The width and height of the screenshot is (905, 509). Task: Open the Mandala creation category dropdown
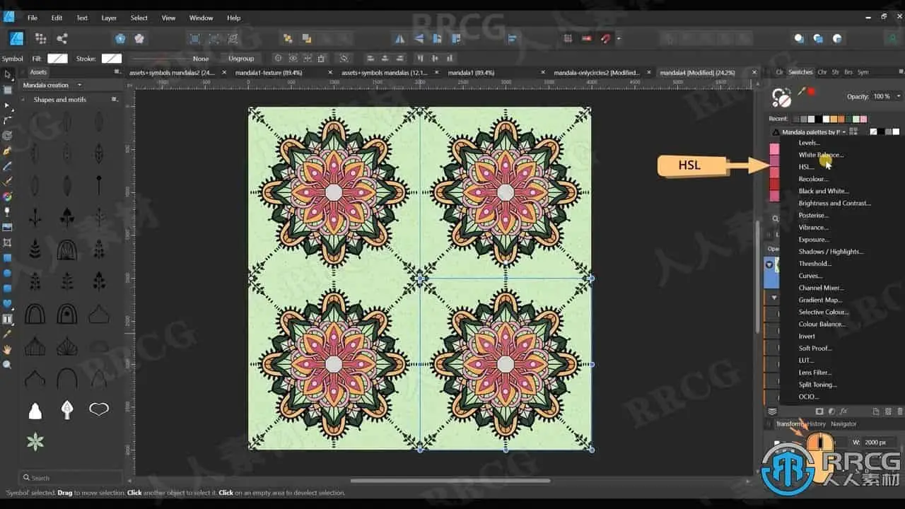pos(62,85)
